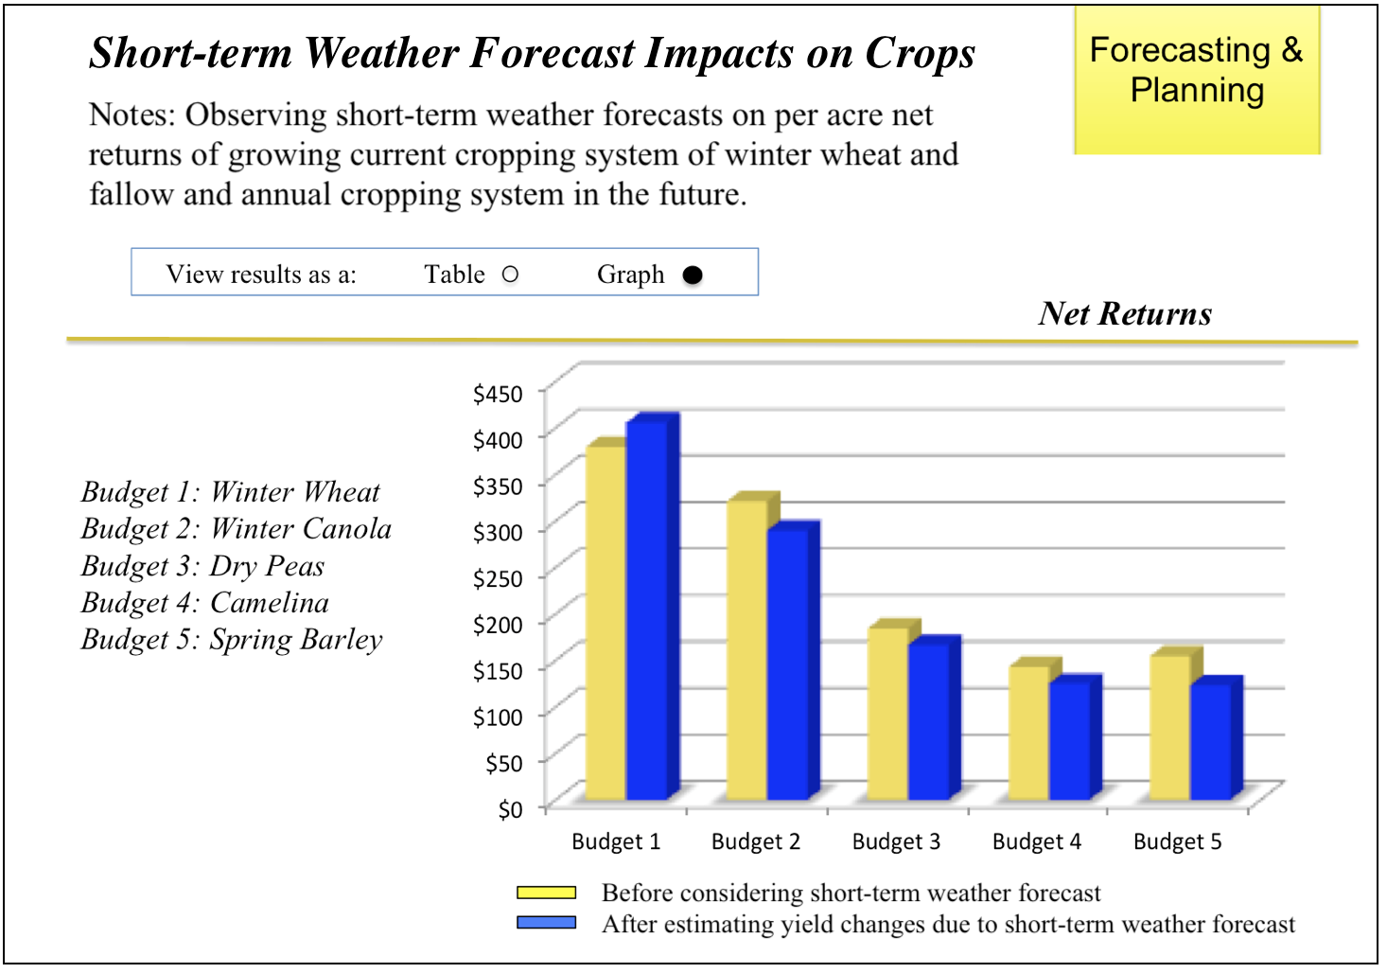Click the Budget 5 blue bar
This screenshot has height=973, width=1387.
[x=1210, y=742]
